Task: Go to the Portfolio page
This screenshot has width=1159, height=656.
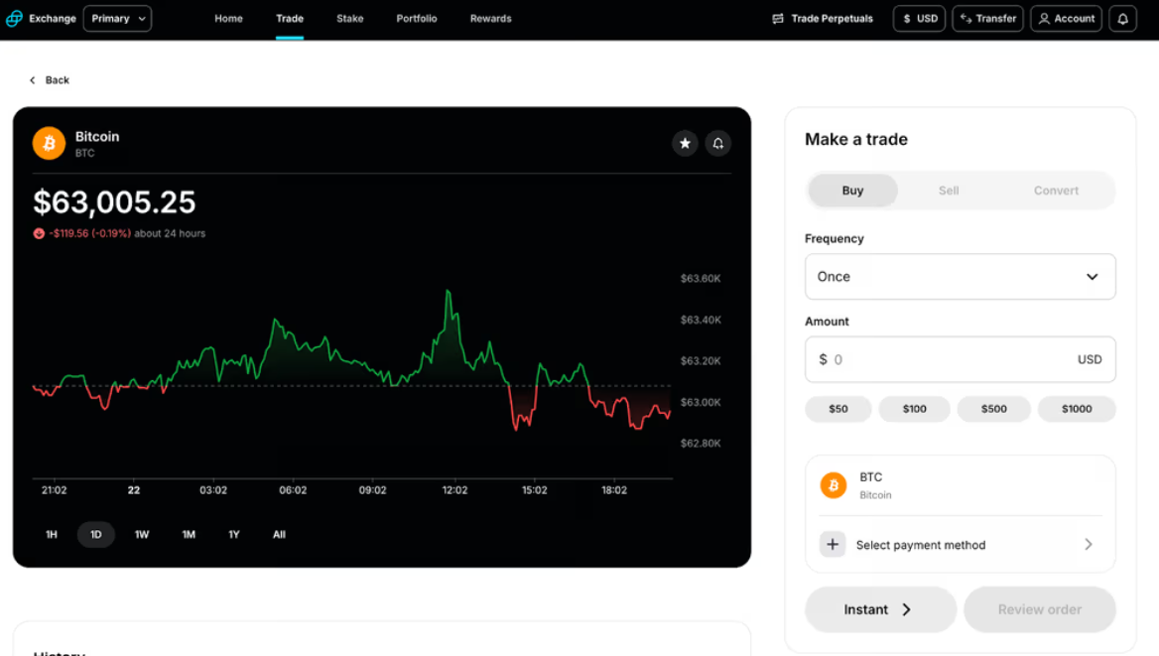Action: pos(417,18)
